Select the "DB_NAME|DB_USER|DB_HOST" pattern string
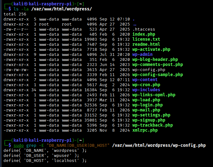 coord(78,146)
